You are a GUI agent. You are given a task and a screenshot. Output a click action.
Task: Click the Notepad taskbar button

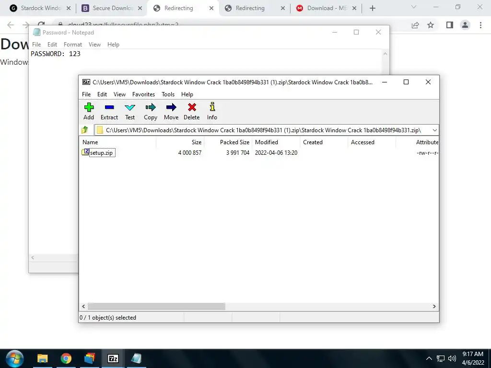(136, 358)
